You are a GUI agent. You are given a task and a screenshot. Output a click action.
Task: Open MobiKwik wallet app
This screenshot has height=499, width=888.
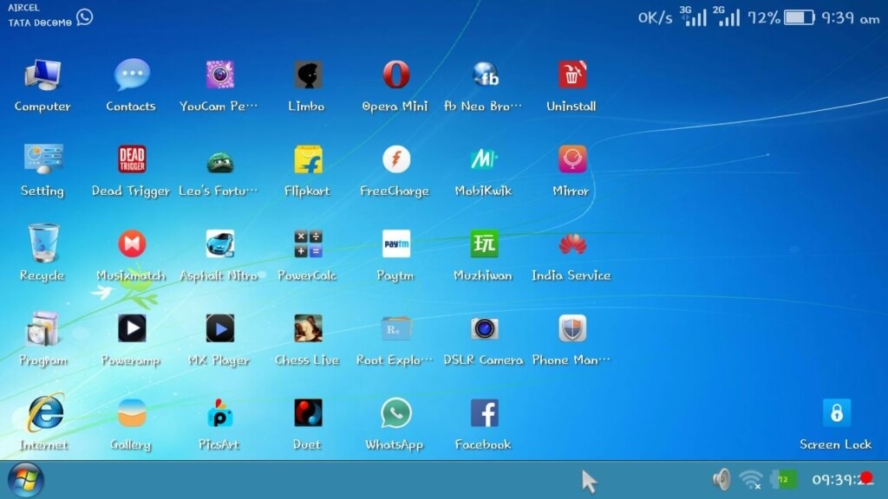[x=483, y=161]
